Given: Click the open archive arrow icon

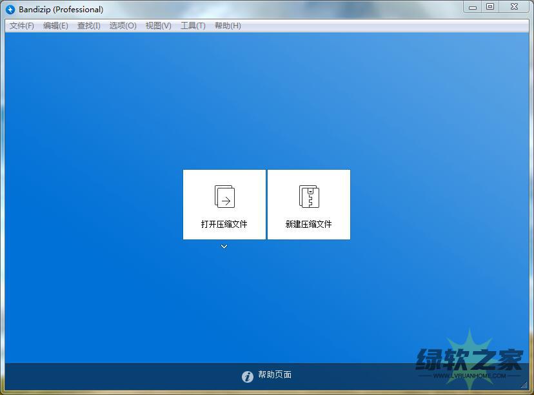Looking at the screenshot, I should click(224, 197).
